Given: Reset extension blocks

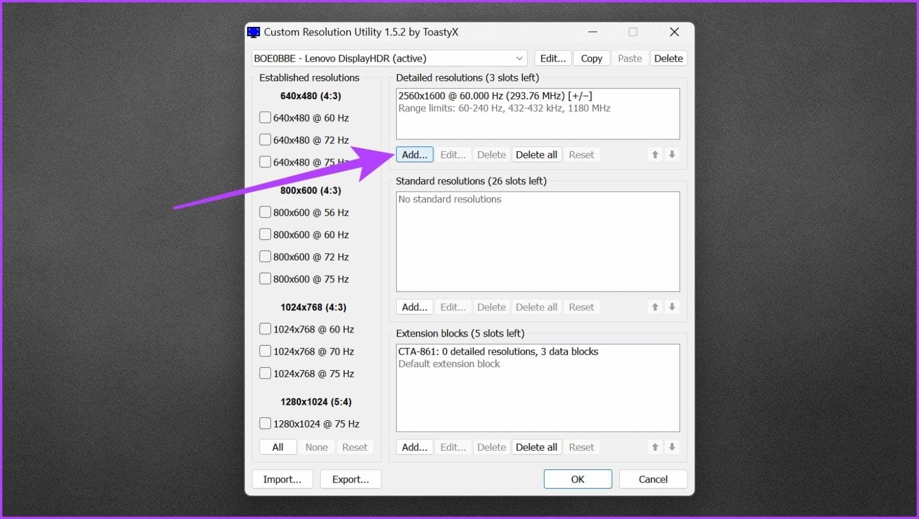Looking at the screenshot, I should 582,447.
